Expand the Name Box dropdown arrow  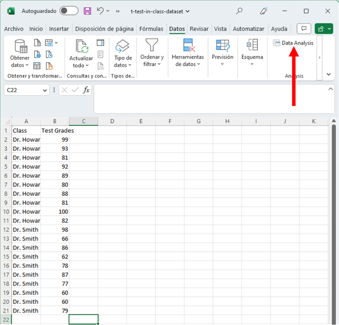pyautogui.click(x=45, y=90)
